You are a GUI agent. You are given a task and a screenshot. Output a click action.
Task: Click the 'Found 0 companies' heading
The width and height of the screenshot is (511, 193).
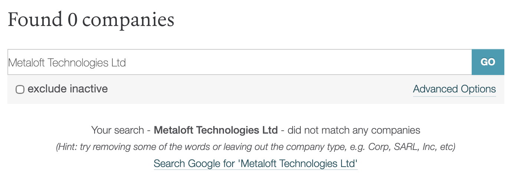click(x=91, y=19)
